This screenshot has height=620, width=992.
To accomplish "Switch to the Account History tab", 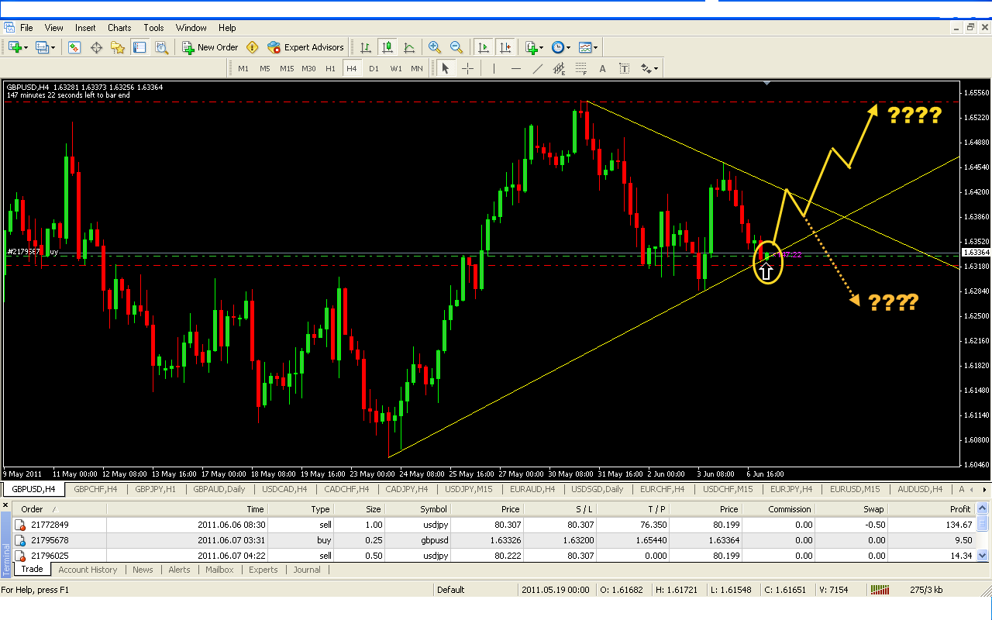I will pyautogui.click(x=88, y=570).
